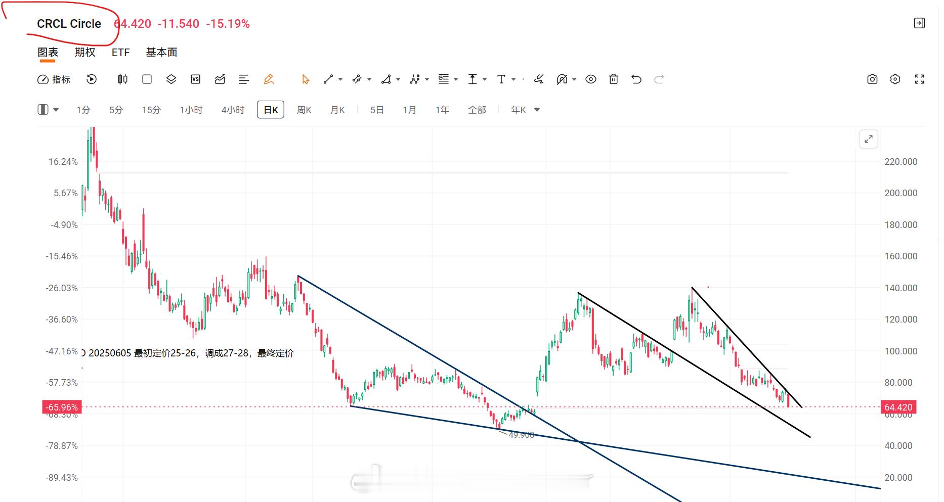944x502 pixels.
Task: Show the 1月 range
Action: point(409,110)
